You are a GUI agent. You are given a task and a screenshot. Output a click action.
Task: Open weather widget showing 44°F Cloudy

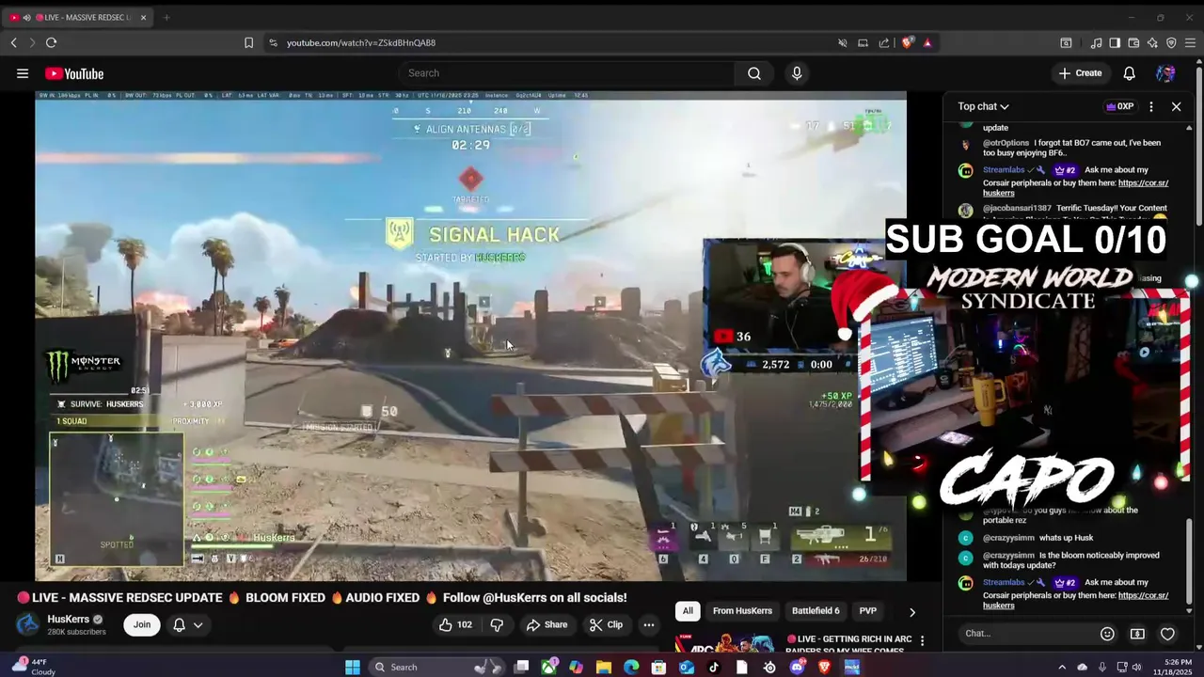[34, 668]
